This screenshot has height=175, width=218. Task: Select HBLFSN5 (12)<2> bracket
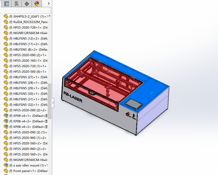click(28, 38)
